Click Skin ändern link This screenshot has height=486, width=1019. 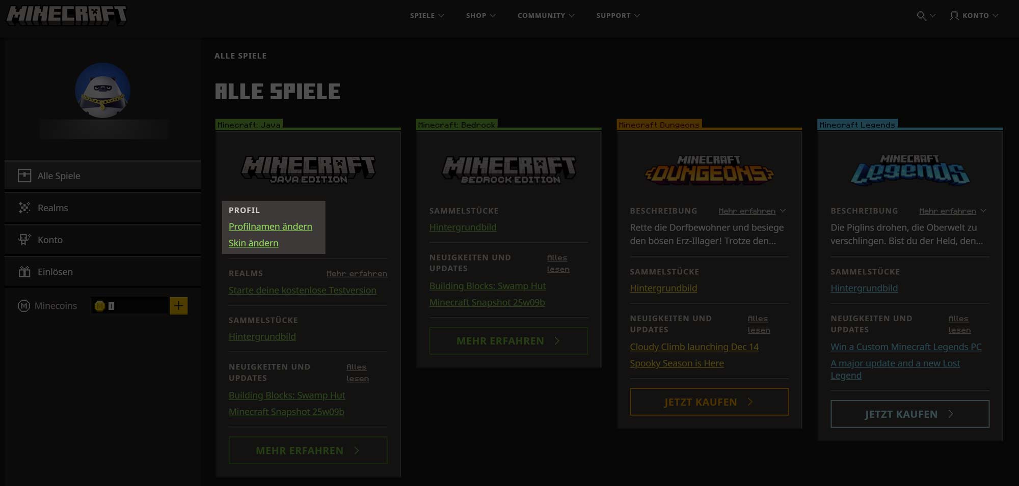[253, 243]
